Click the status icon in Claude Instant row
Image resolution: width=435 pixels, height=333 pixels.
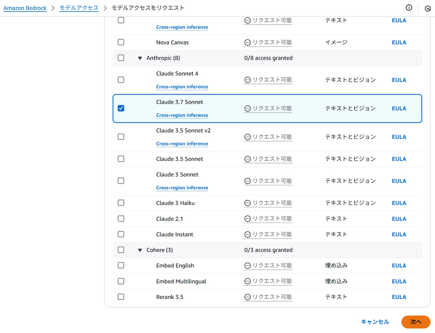[x=248, y=235]
